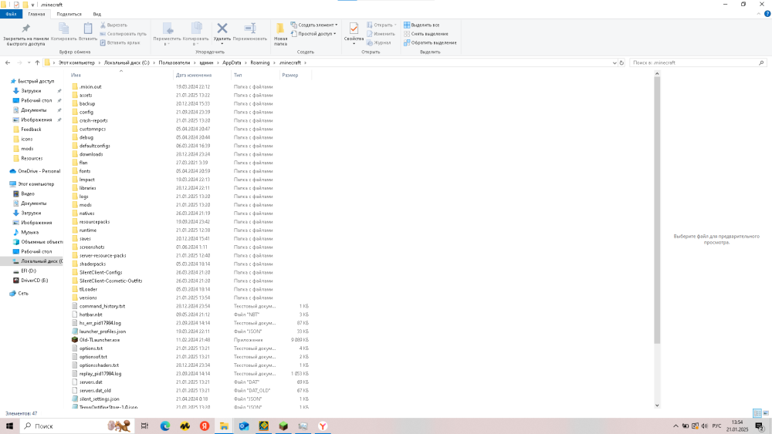Create a Новая папка
772x434 pixels.
click(x=280, y=35)
